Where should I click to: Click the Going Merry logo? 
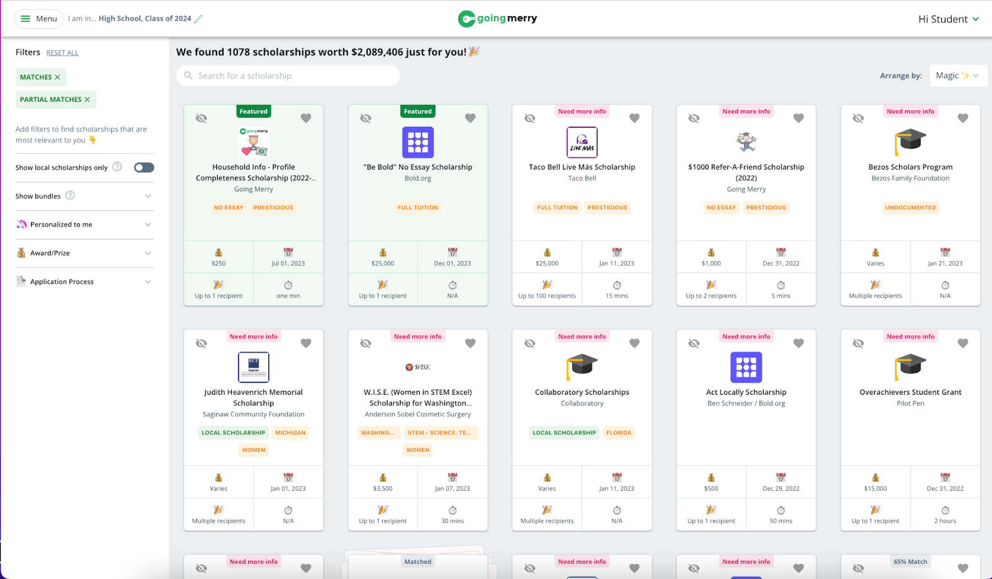pos(497,19)
